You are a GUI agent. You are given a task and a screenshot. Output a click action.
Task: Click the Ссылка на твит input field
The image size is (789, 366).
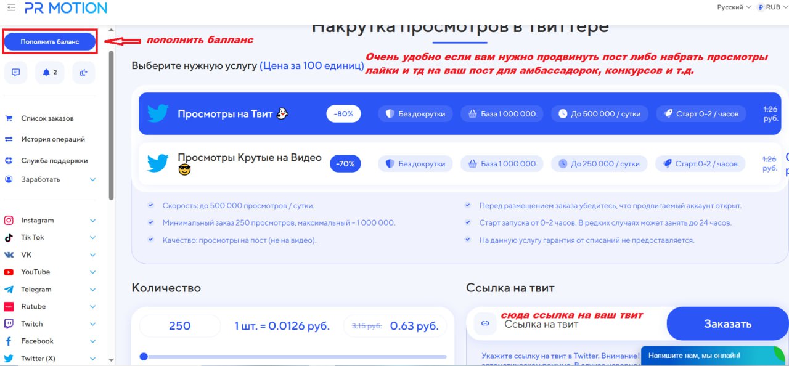pos(566,323)
